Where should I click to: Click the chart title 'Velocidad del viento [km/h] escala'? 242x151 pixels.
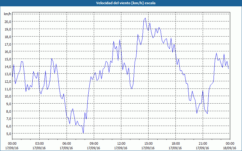click(126, 3)
